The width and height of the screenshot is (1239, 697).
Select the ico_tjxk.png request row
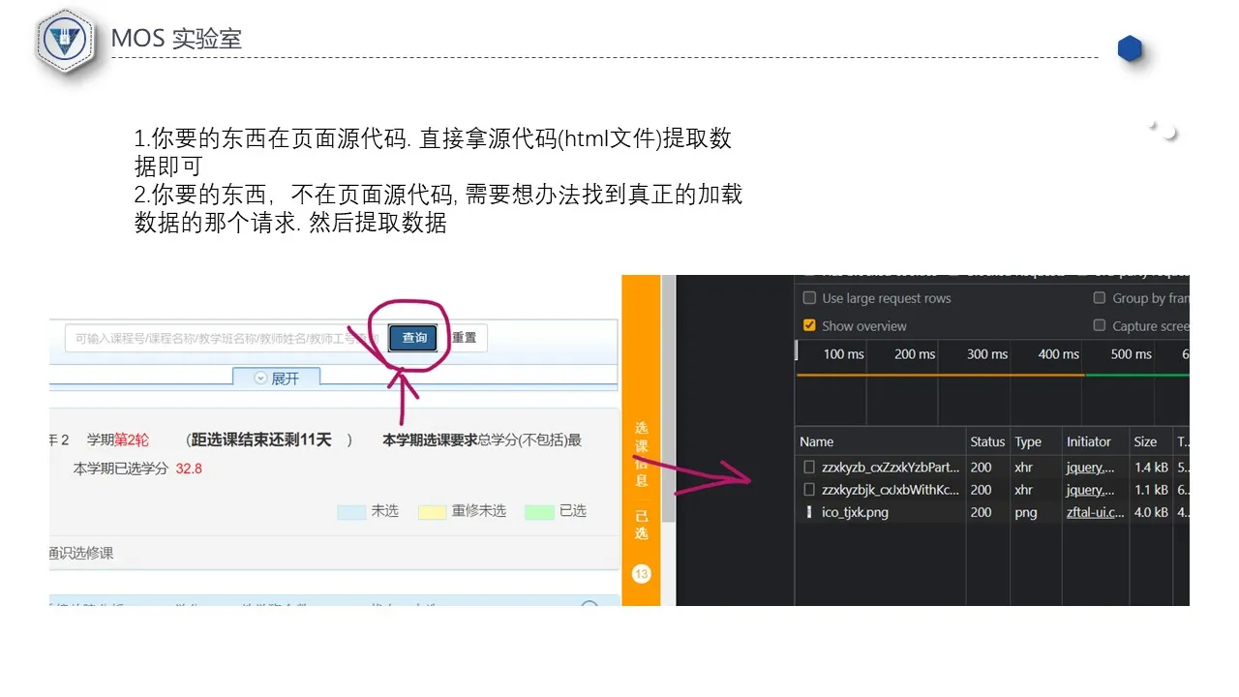[992, 512]
